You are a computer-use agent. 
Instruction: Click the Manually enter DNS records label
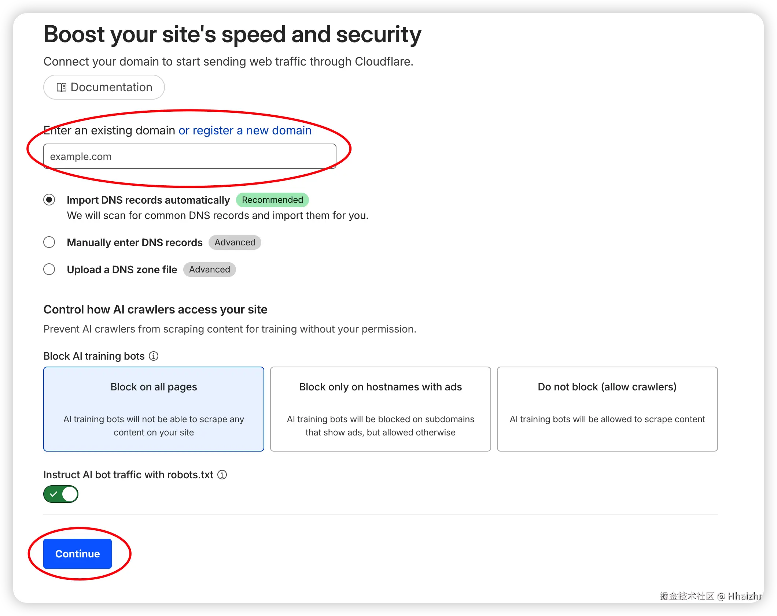click(x=135, y=242)
